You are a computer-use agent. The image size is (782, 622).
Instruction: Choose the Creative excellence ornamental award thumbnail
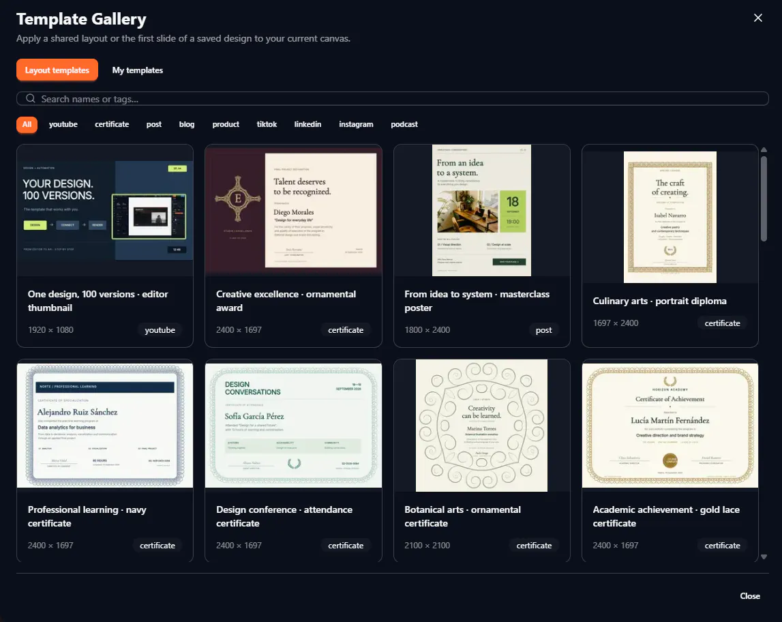[293, 211]
